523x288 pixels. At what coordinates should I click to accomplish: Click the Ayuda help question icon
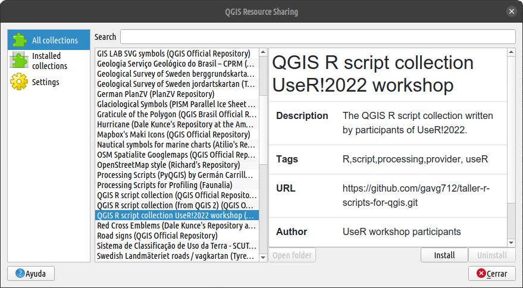(x=20, y=274)
